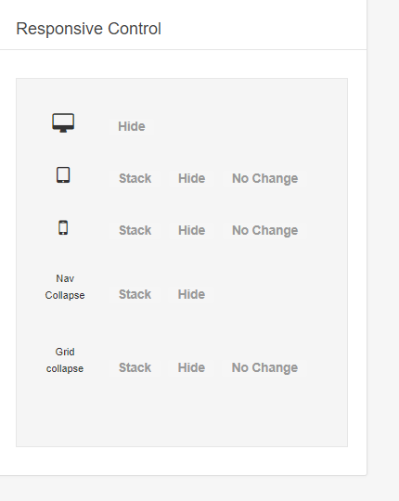Click the Nav Collapse label
The width and height of the screenshot is (399, 501).
click(65, 287)
